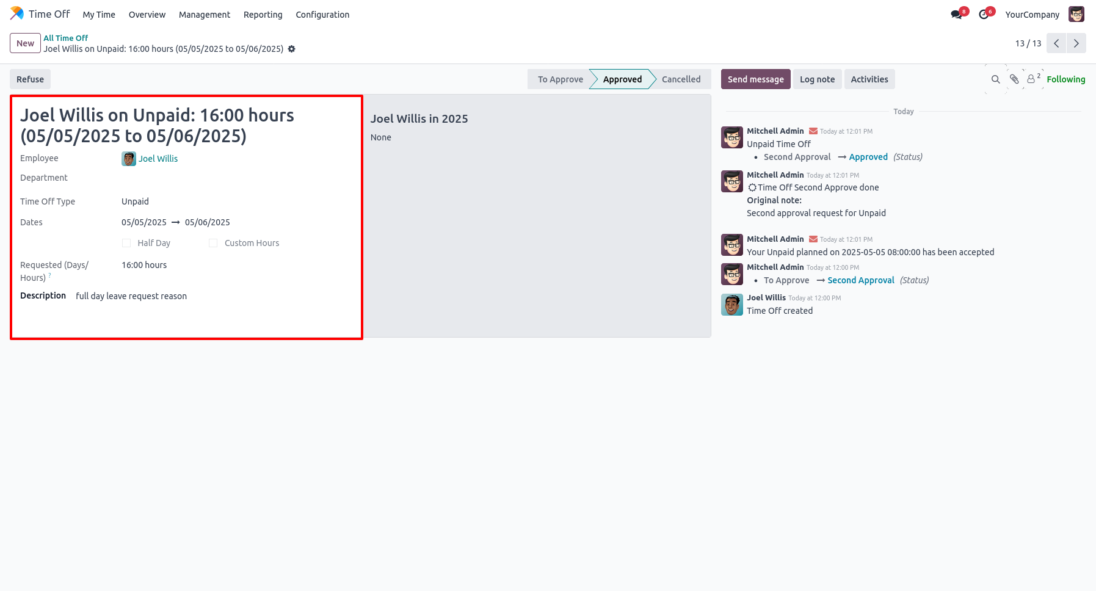The width and height of the screenshot is (1096, 591).
Task: Click the chatter search magnifier icon
Action: point(995,79)
